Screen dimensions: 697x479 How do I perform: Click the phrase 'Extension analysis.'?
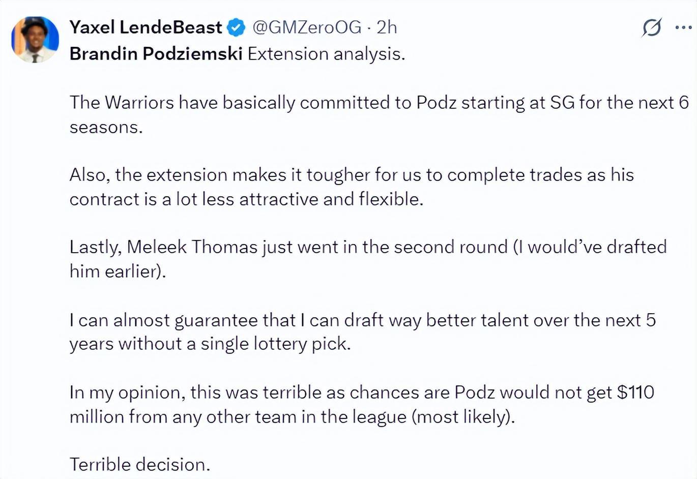(326, 53)
